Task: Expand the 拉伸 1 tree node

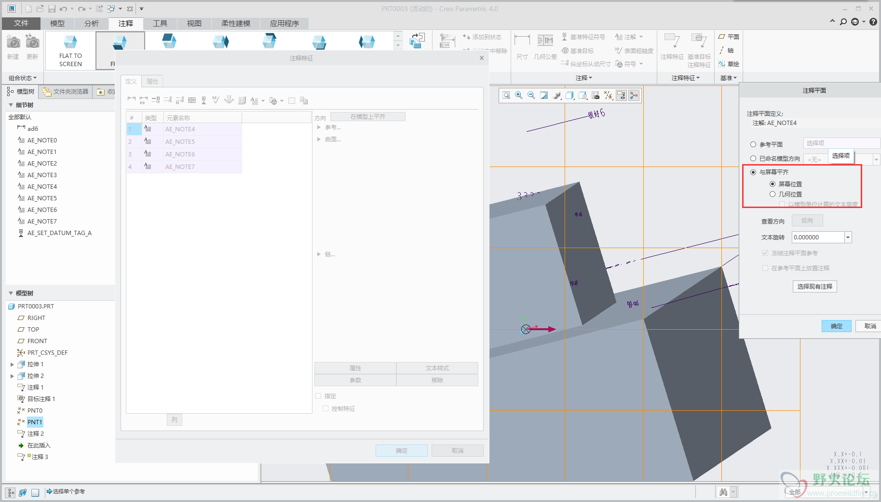Action: click(x=12, y=364)
